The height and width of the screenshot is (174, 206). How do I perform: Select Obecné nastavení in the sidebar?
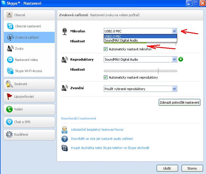click(29, 26)
